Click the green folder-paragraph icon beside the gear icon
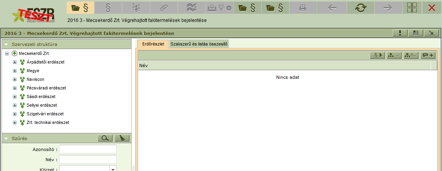The width and height of the screenshot is (442, 171). pos(247,8)
